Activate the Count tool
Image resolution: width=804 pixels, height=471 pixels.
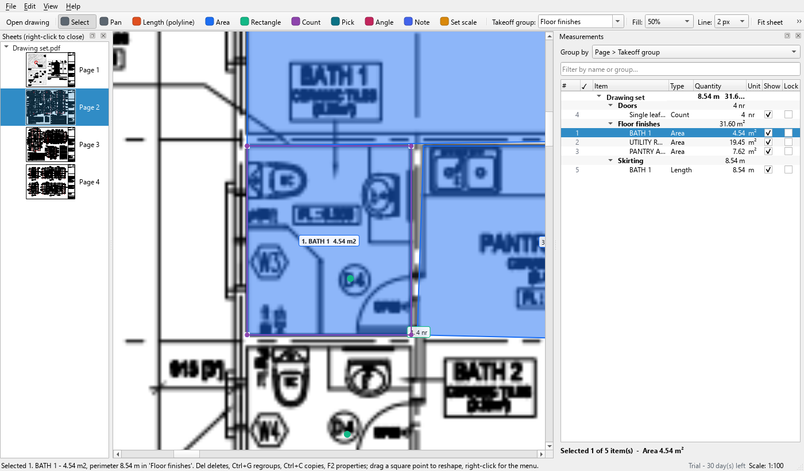click(306, 22)
